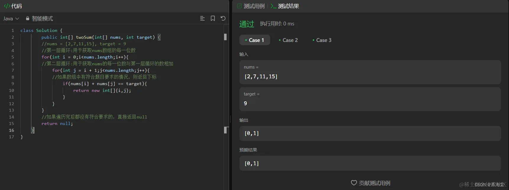This screenshot has height=190, width=509.
Task: Click the bookmark icon in editor toolbar
Action: 213,18
